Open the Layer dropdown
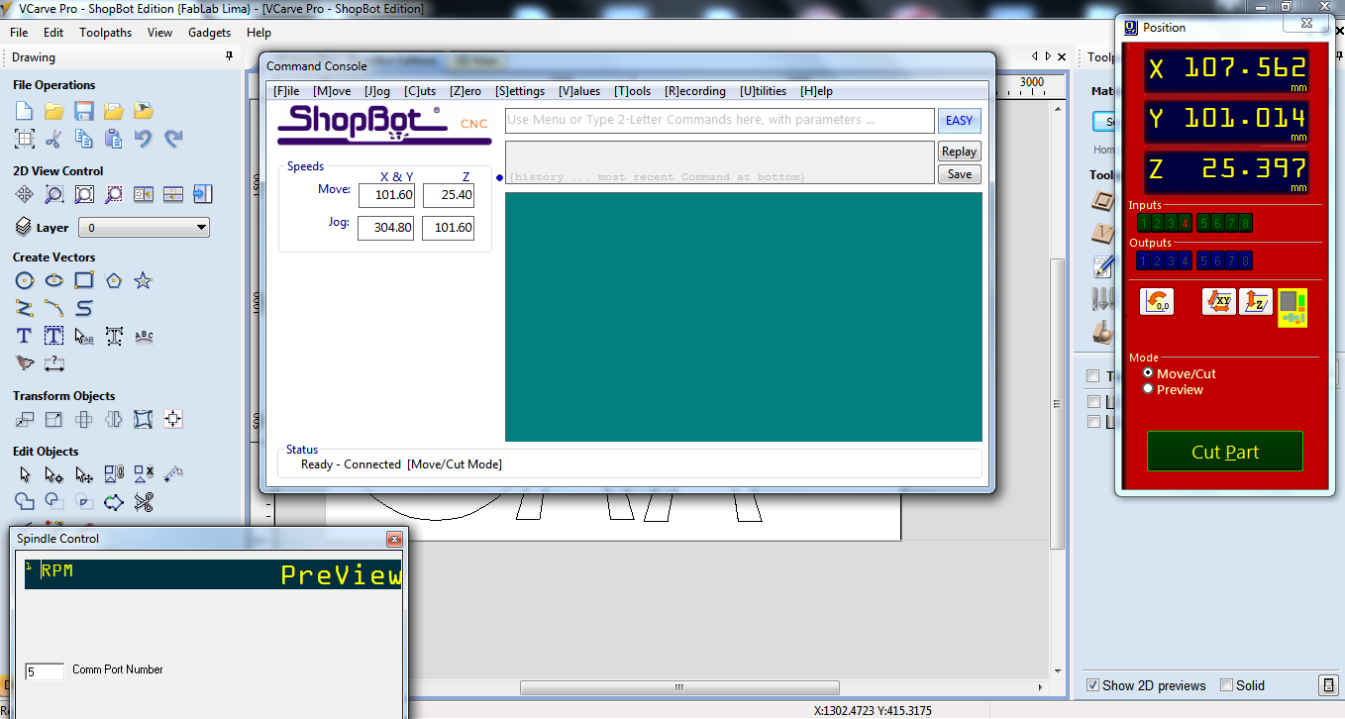 tap(145, 228)
